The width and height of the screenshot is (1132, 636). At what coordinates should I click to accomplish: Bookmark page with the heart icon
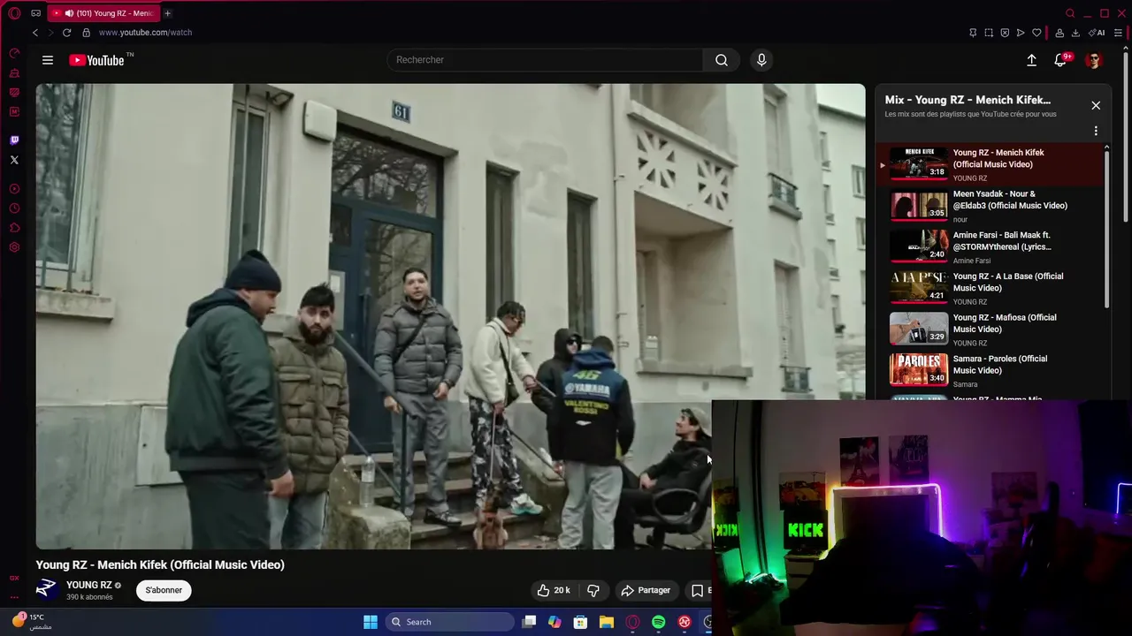click(1036, 33)
